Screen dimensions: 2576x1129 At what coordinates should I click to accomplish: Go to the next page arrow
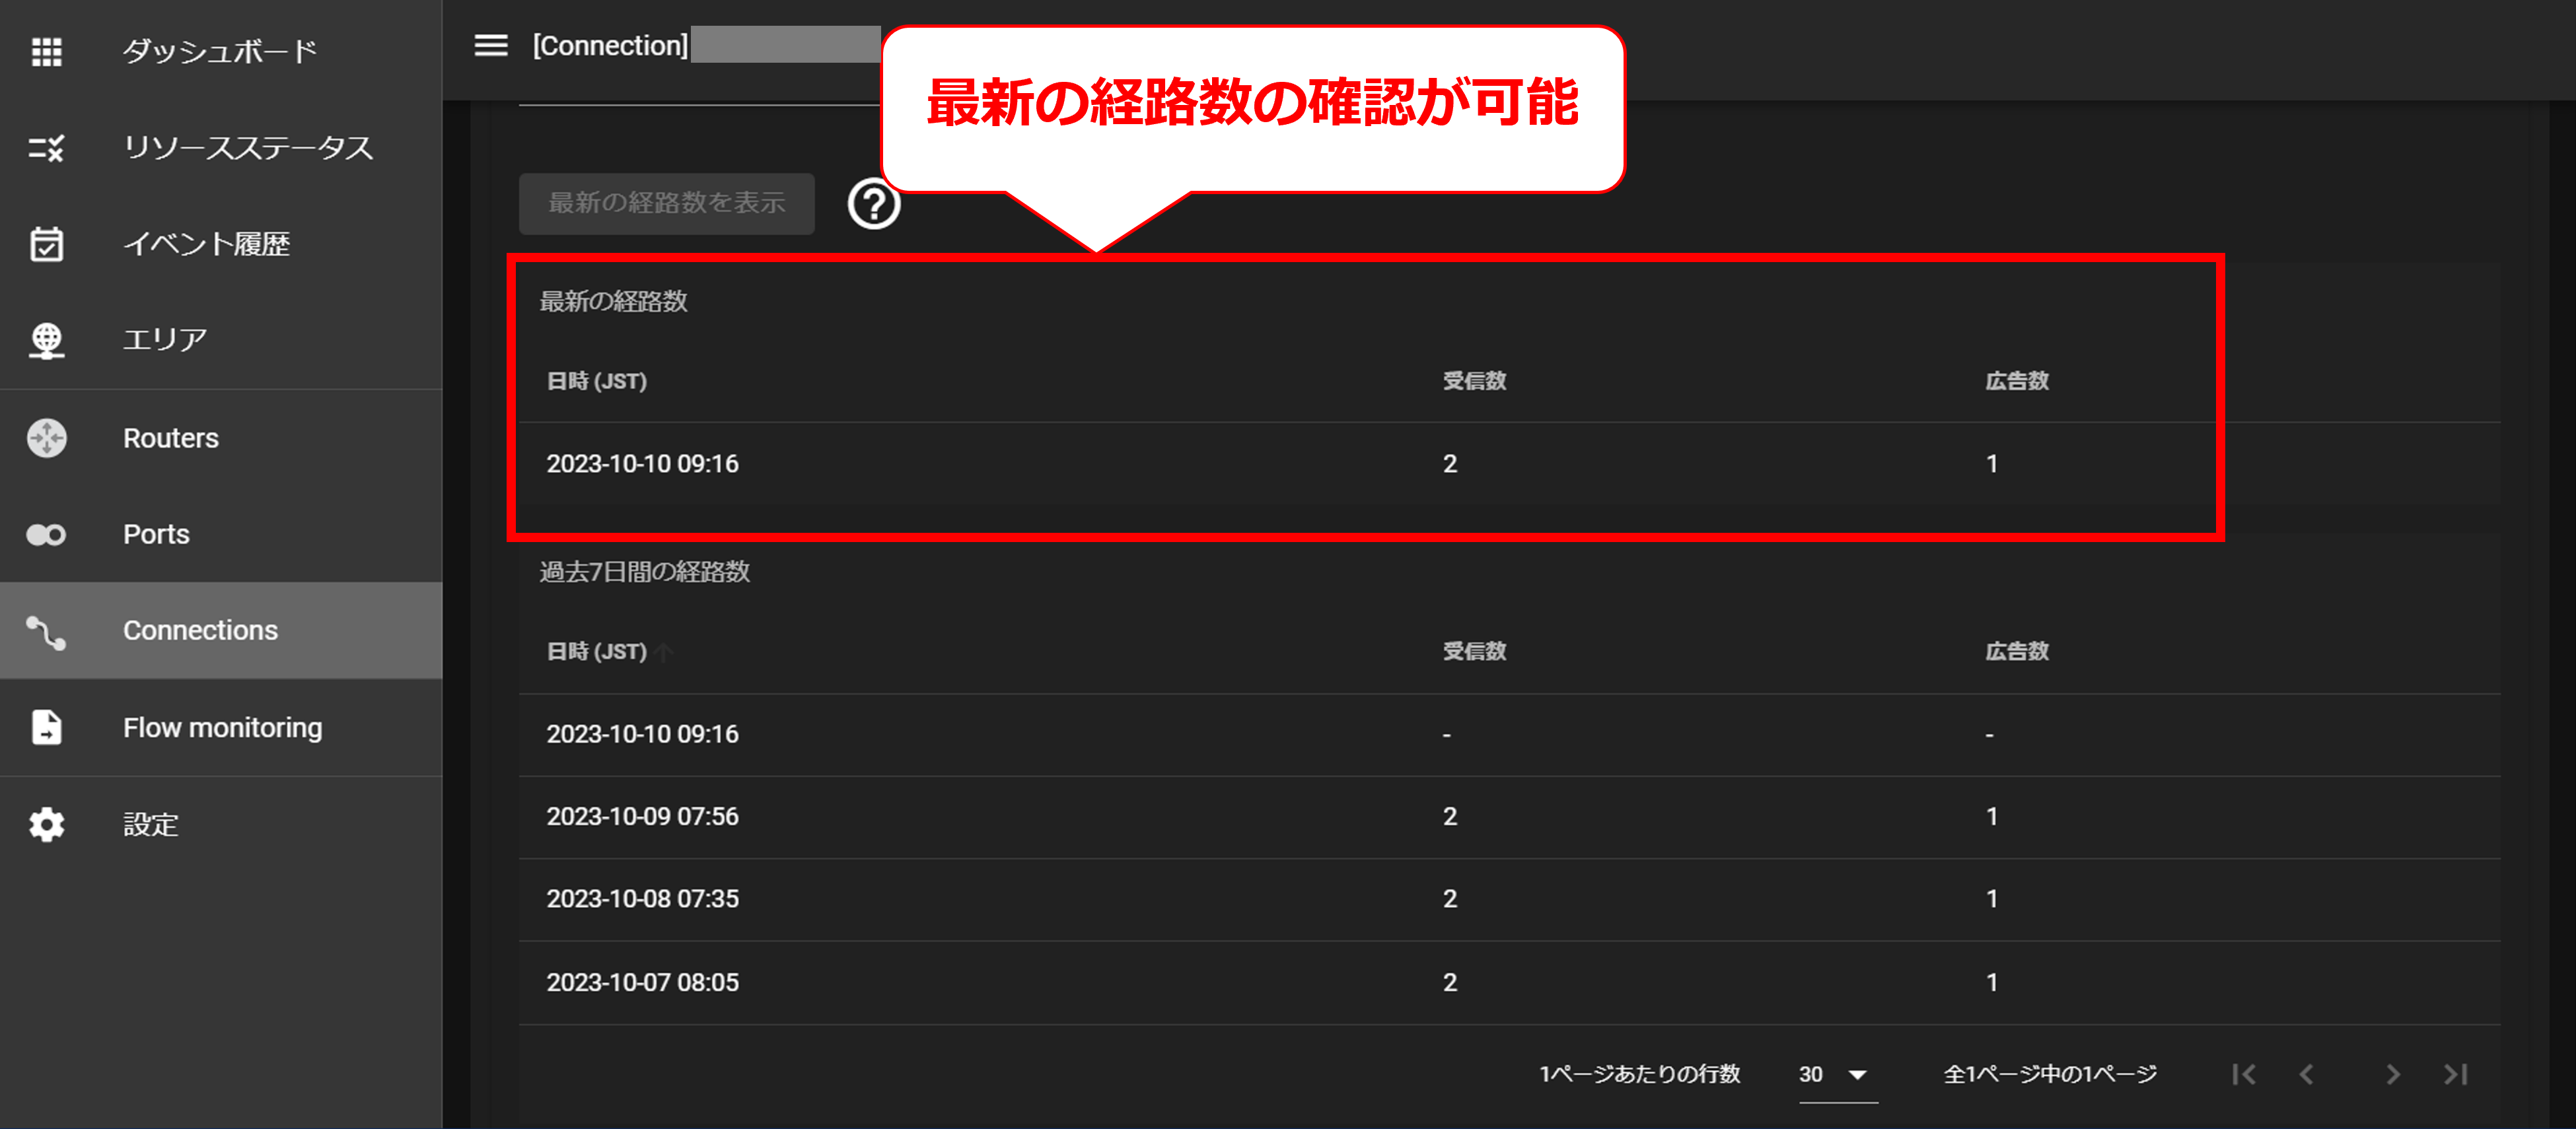2392,1074
